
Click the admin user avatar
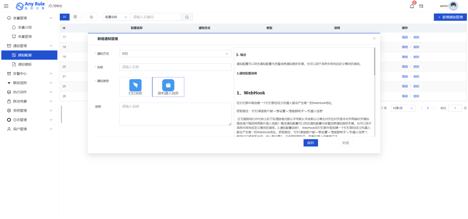point(453,6)
